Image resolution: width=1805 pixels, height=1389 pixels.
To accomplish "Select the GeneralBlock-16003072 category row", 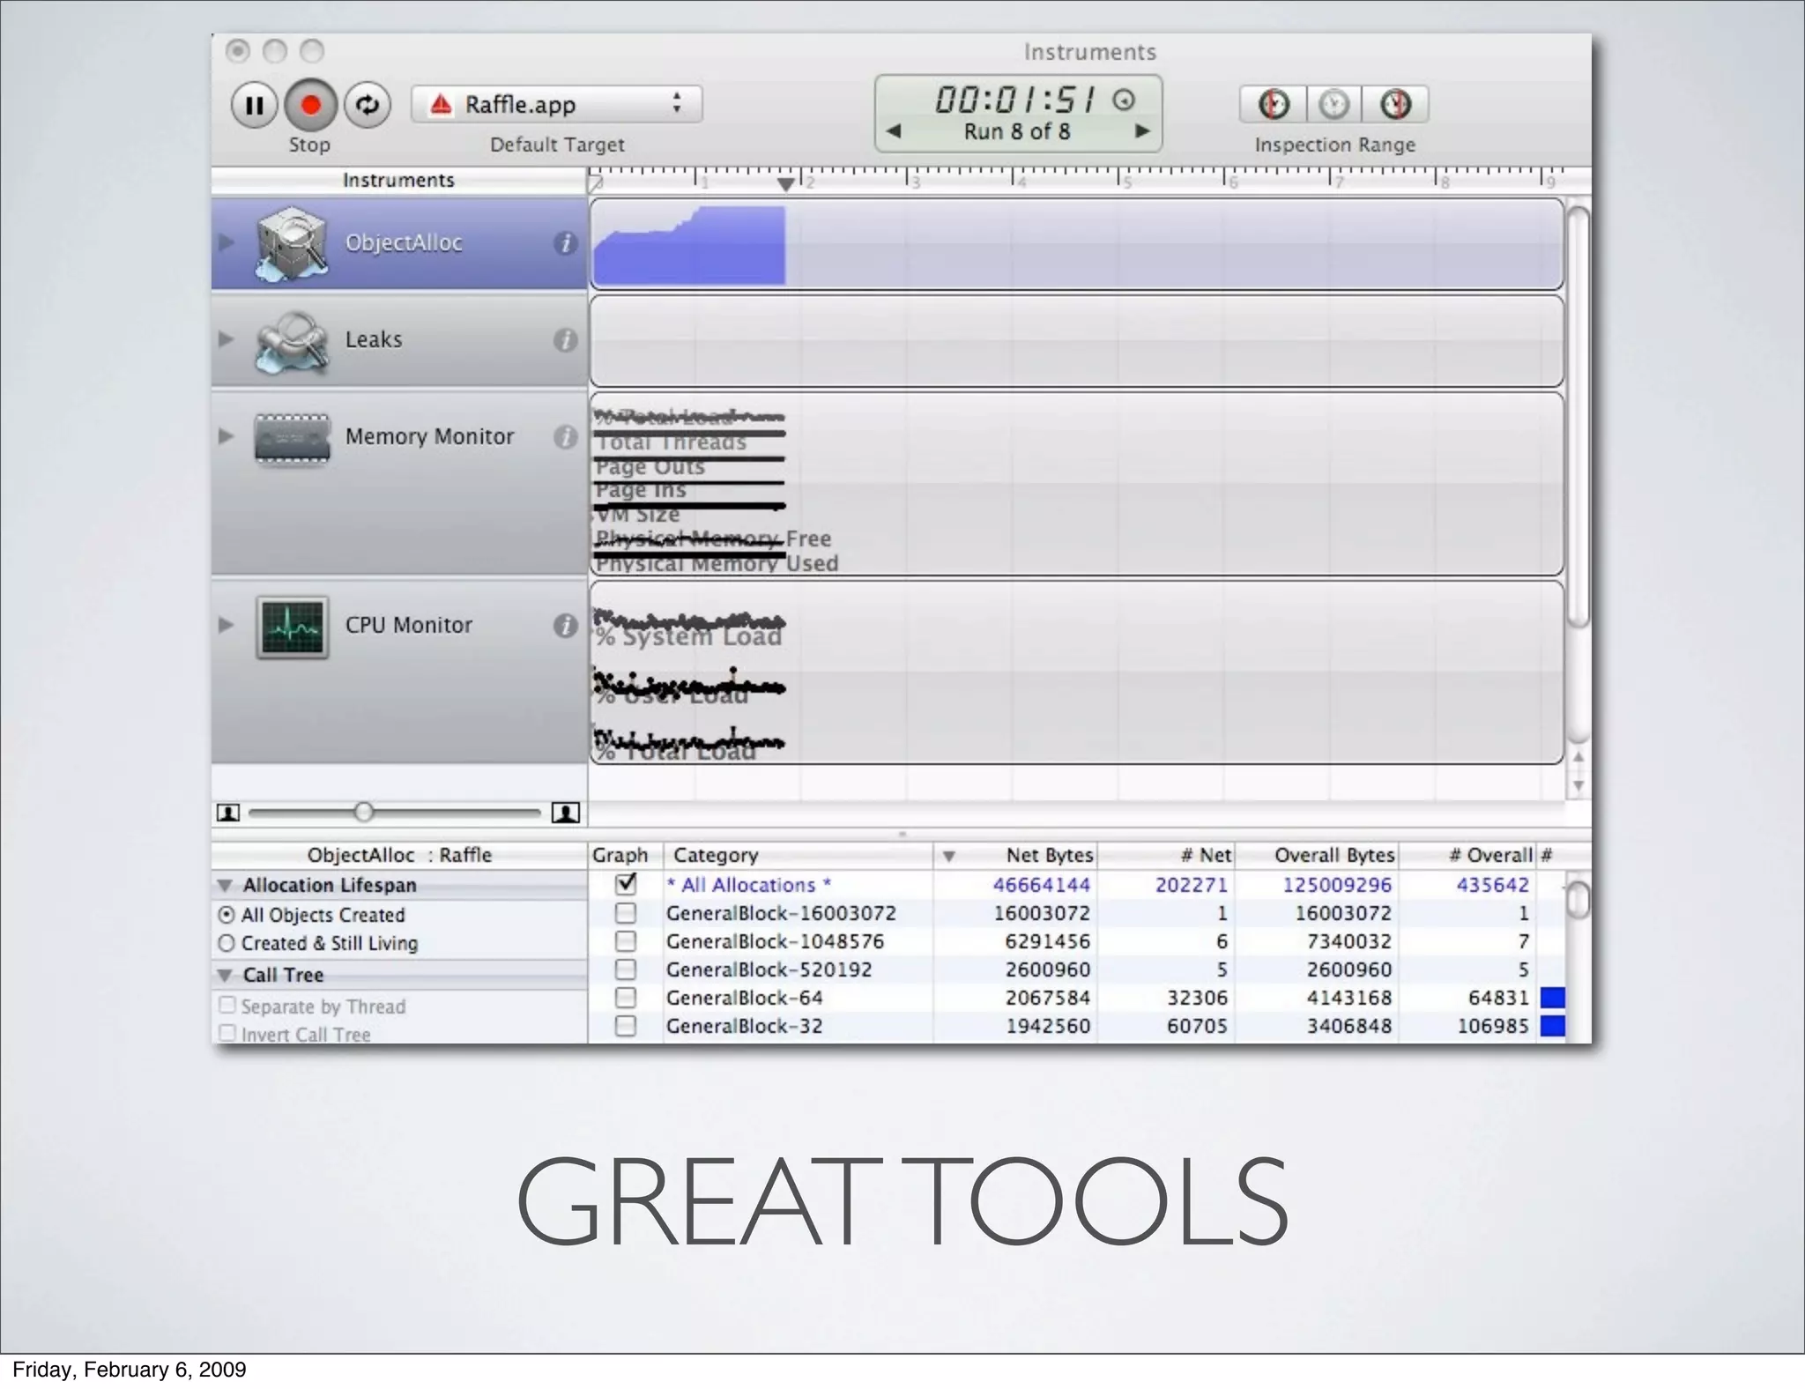I will (x=1076, y=913).
